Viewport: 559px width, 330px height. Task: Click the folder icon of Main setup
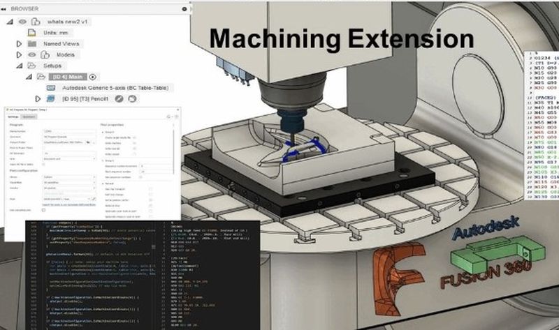tap(41, 77)
